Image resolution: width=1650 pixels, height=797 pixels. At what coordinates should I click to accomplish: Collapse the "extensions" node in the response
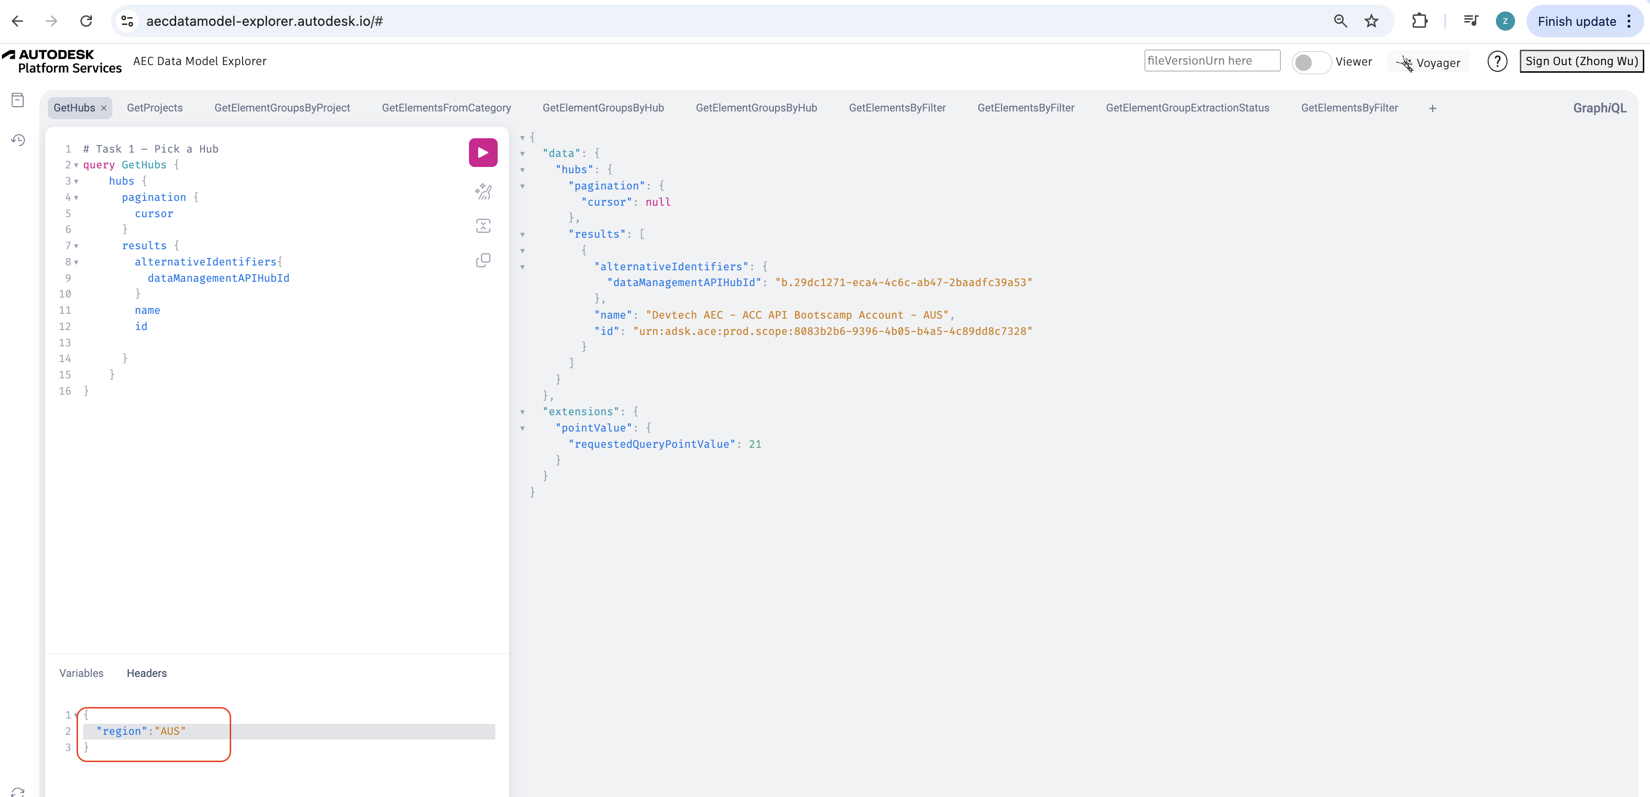524,411
